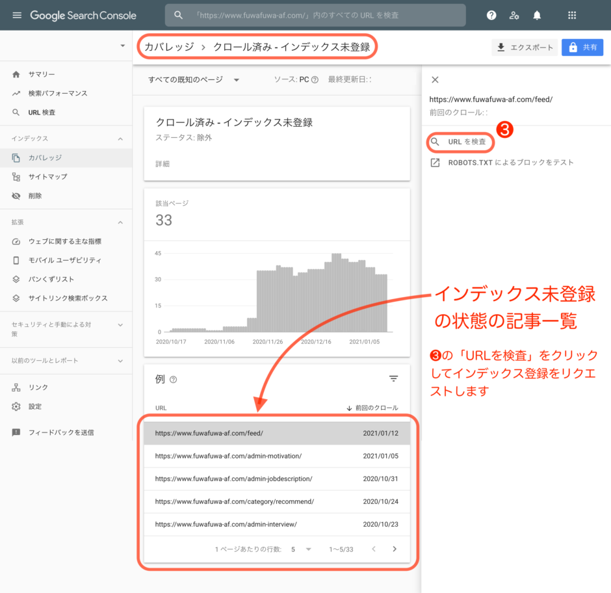611x593 pixels.
Task: Go to next page of results
Action: (395, 549)
